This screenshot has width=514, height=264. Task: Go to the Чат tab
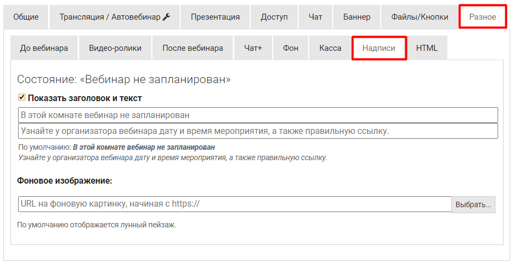coord(315,17)
